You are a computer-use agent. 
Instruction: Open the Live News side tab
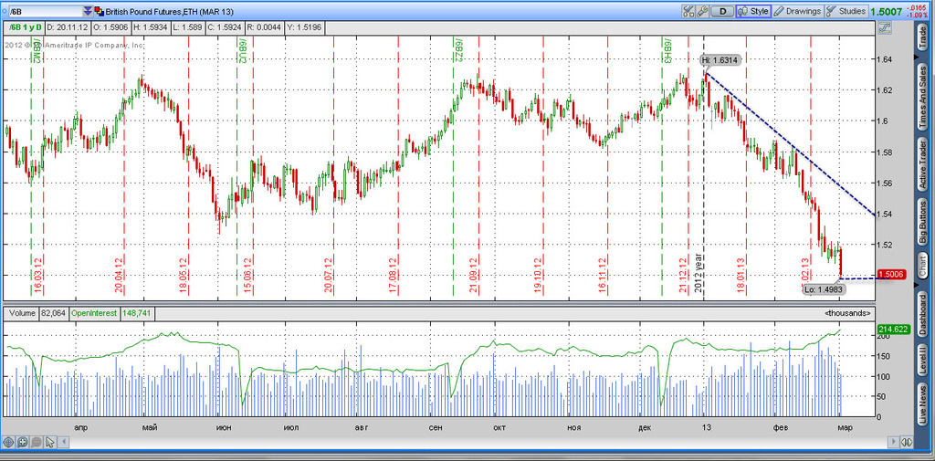tap(922, 405)
